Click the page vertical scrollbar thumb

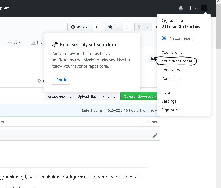click(x=218, y=26)
